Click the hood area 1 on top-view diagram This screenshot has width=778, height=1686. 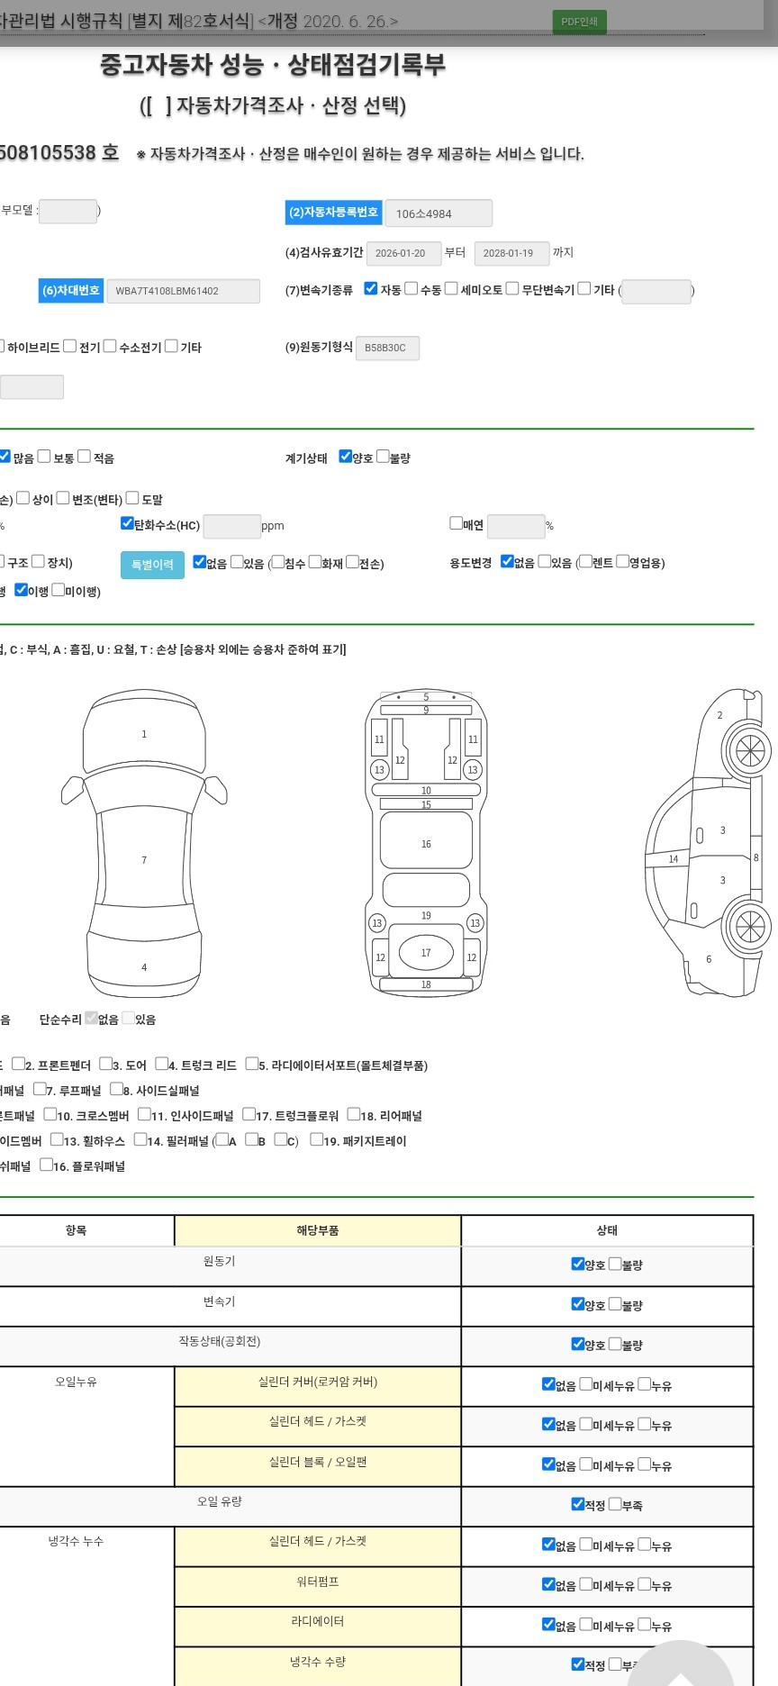click(144, 735)
